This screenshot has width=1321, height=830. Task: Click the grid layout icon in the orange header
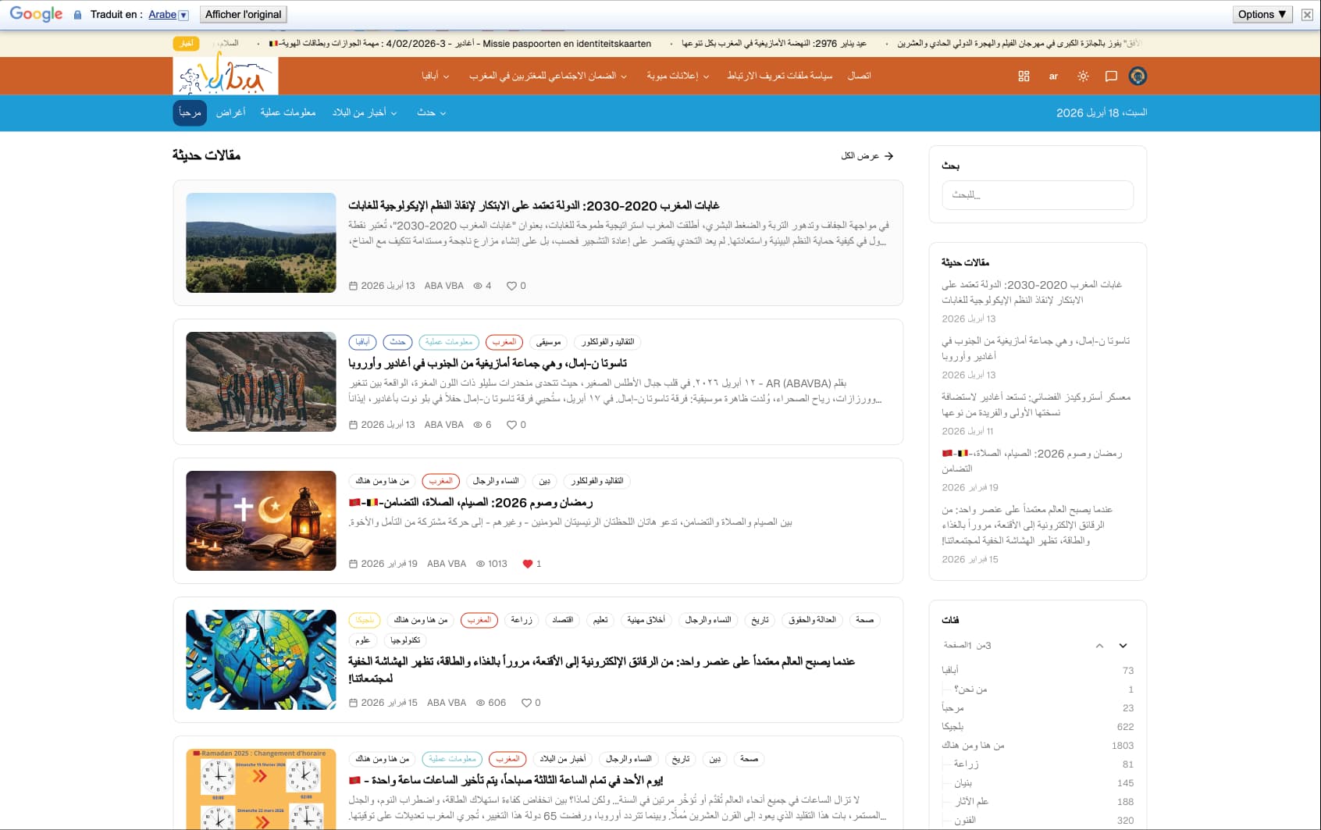(1024, 76)
